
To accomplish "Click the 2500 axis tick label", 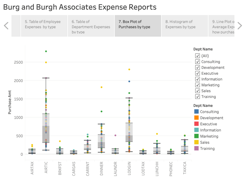I will (x=18, y=62).
